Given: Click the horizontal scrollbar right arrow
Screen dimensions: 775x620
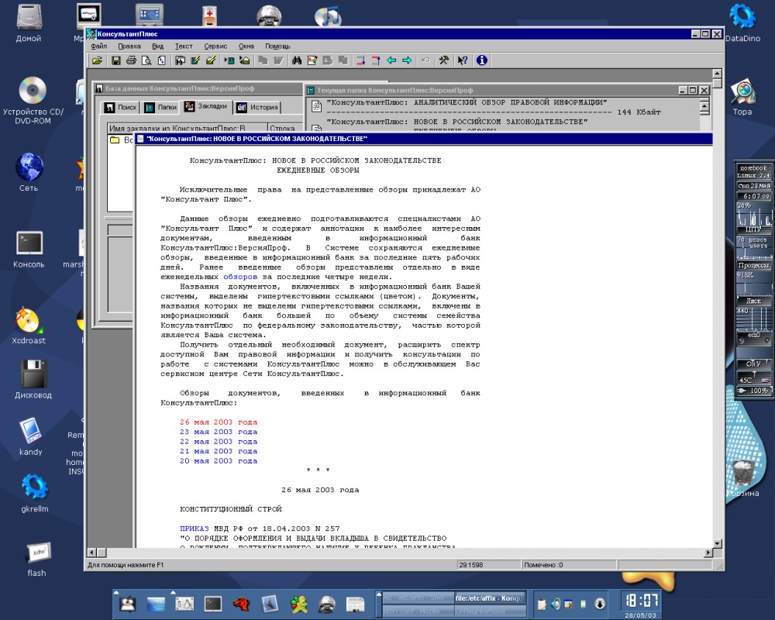Looking at the screenshot, I should 708,553.
